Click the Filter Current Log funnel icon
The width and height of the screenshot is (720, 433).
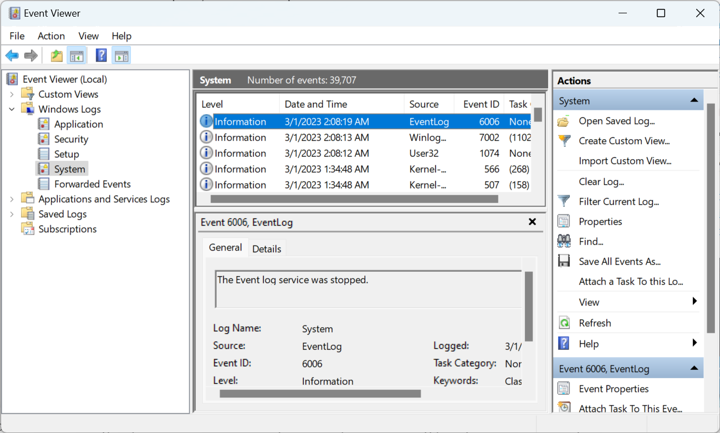tap(564, 201)
